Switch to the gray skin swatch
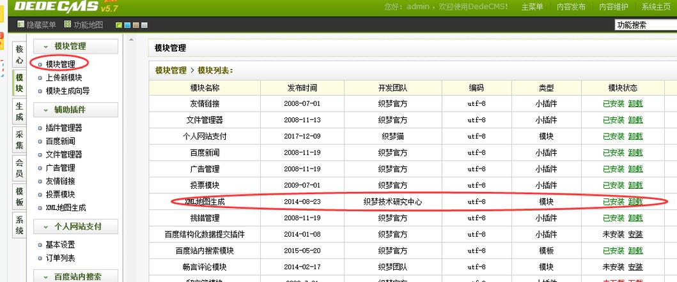This screenshot has height=282, width=677. coord(144,26)
